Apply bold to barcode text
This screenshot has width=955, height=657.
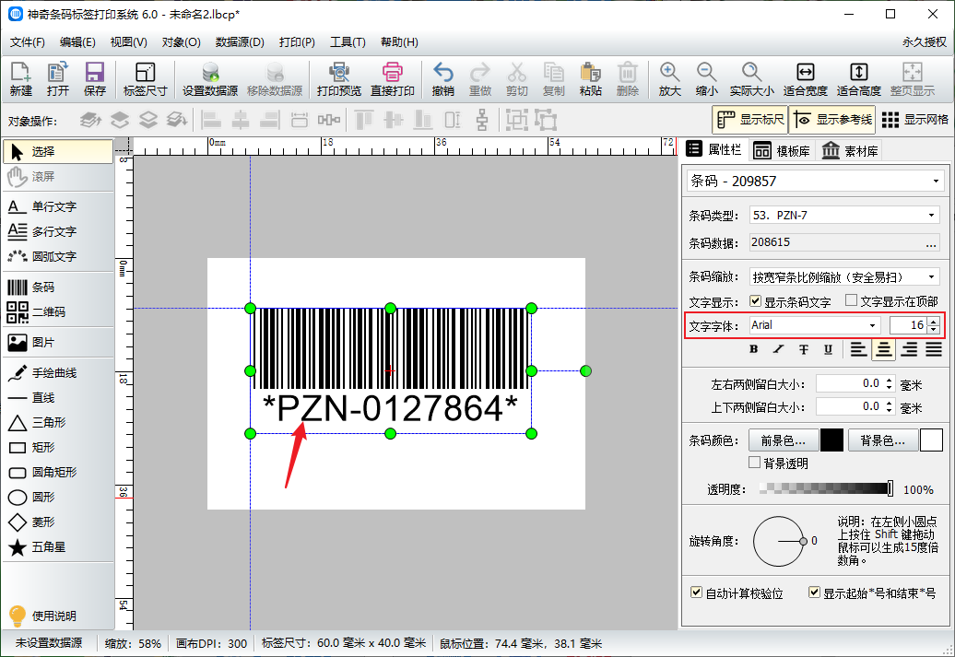pos(754,349)
